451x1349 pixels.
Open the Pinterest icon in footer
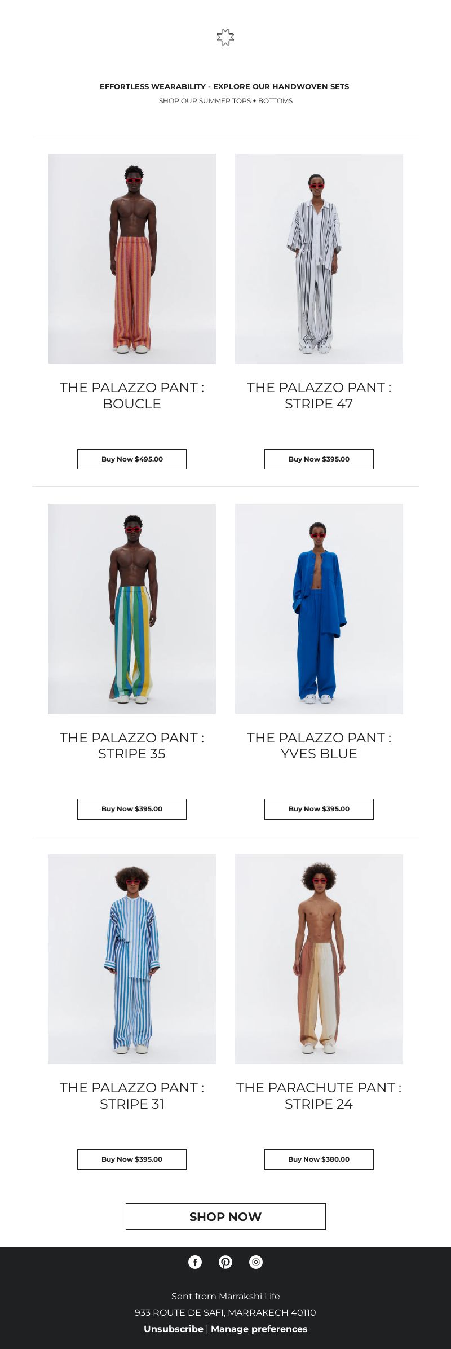(x=225, y=1262)
